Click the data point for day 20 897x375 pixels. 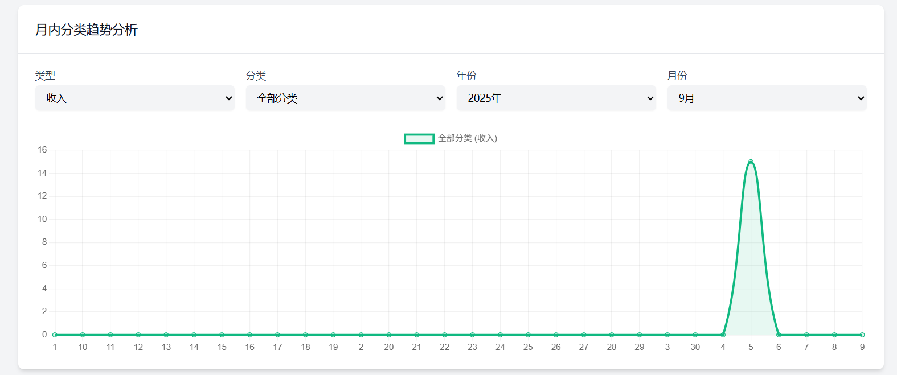pos(389,335)
